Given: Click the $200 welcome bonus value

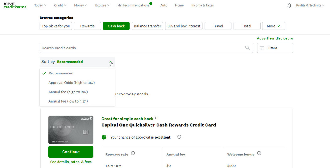Looking at the screenshot, I should (x=232, y=166).
